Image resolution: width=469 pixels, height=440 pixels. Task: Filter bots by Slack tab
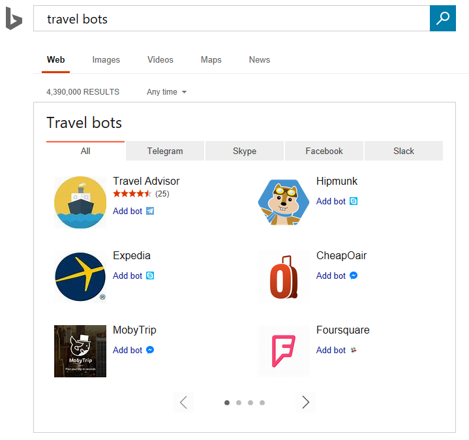click(x=403, y=151)
